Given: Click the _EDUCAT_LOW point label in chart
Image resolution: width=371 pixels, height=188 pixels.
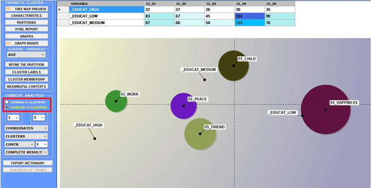Looking at the screenshot, I should coord(282,113).
